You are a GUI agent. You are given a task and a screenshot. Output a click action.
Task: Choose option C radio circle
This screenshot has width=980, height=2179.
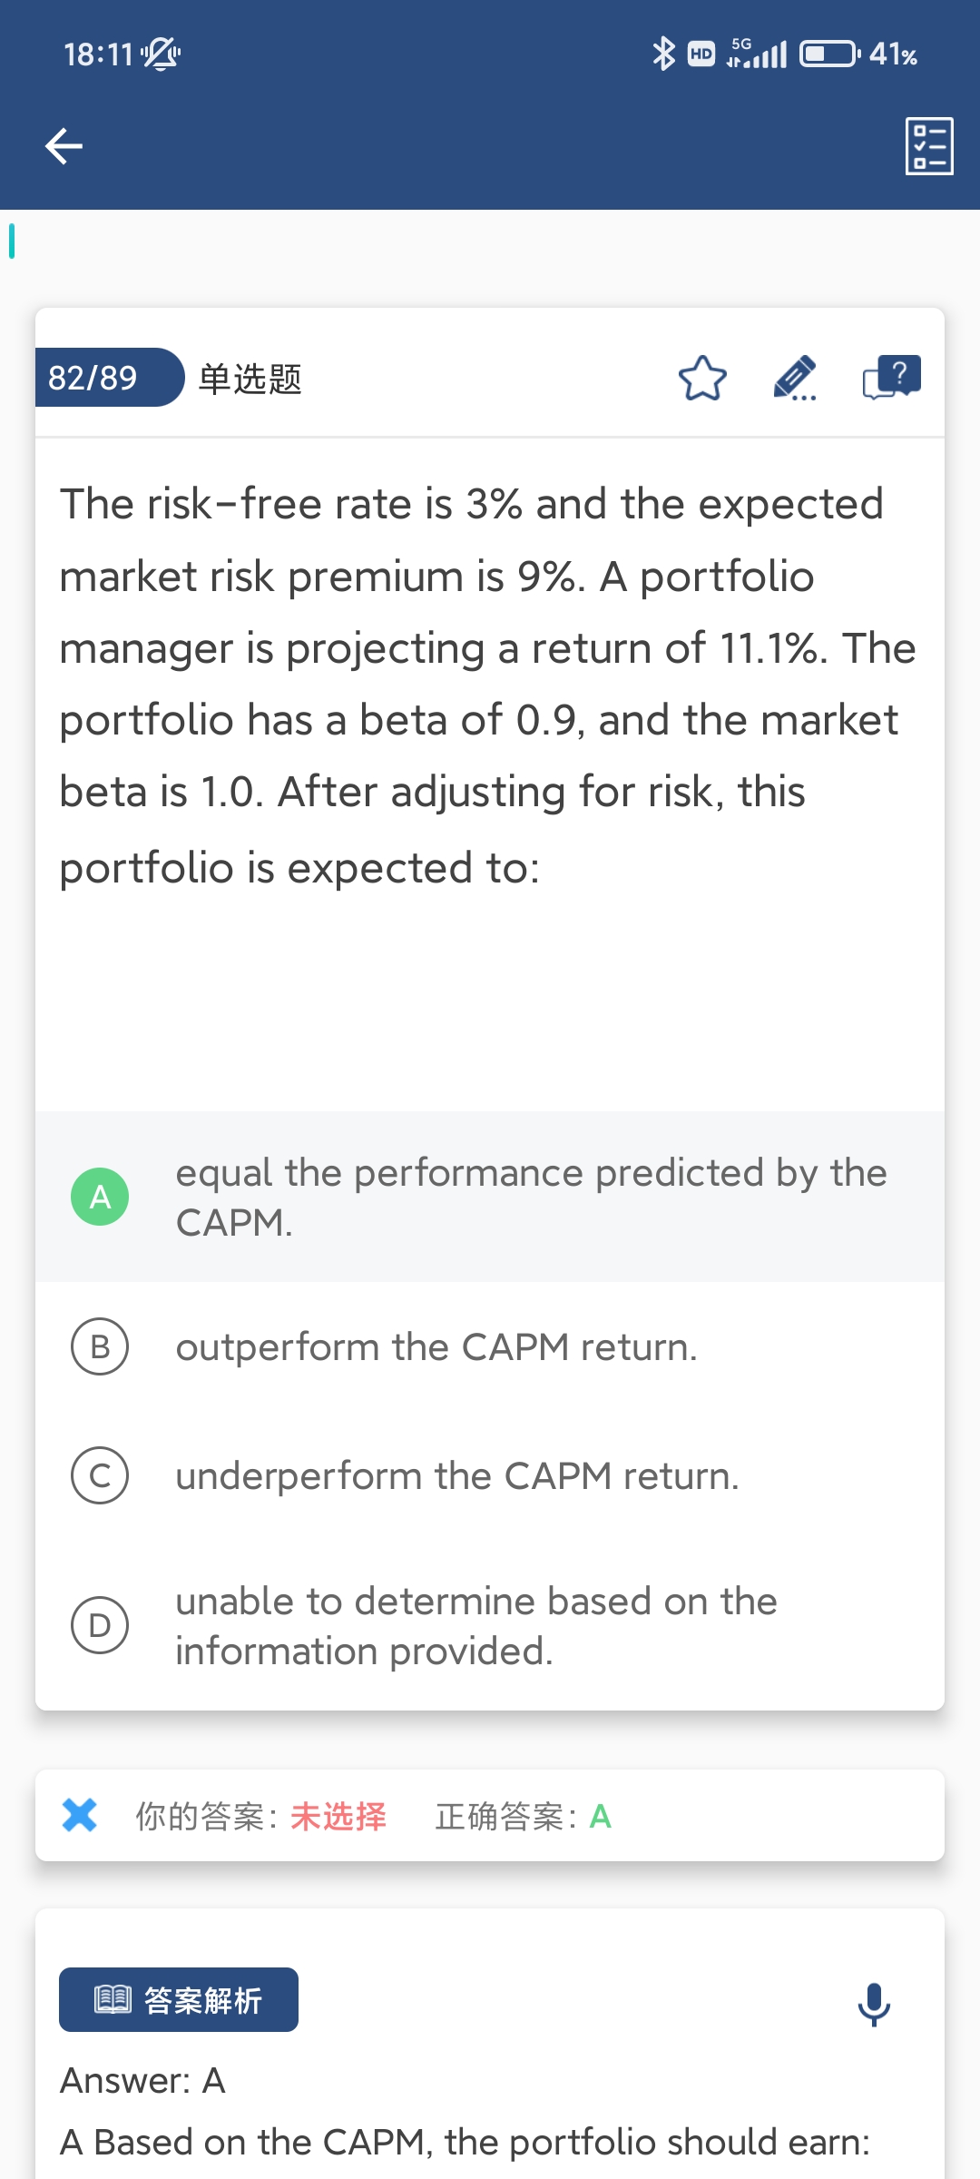100,1475
